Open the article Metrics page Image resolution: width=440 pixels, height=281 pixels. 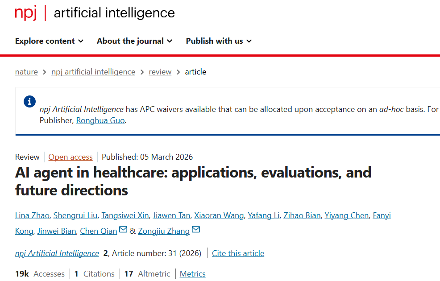193,274
